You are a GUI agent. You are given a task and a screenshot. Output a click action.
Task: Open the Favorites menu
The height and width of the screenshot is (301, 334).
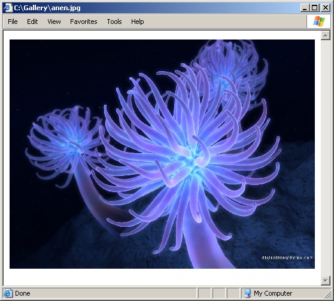coord(84,22)
